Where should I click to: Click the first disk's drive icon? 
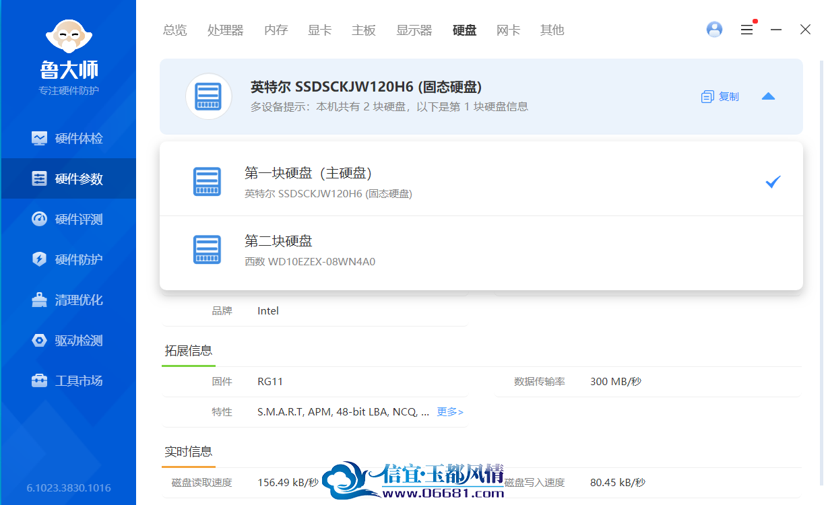pyautogui.click(x=207, y=182)
